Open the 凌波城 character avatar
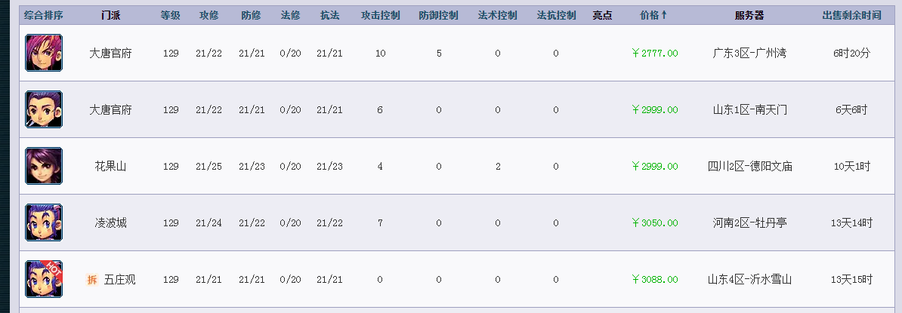902x313 pixels. point(44,222)
